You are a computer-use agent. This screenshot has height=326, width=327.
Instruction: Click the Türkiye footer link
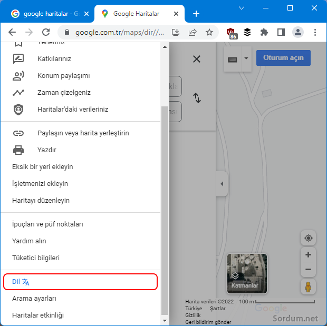point(194,309)
